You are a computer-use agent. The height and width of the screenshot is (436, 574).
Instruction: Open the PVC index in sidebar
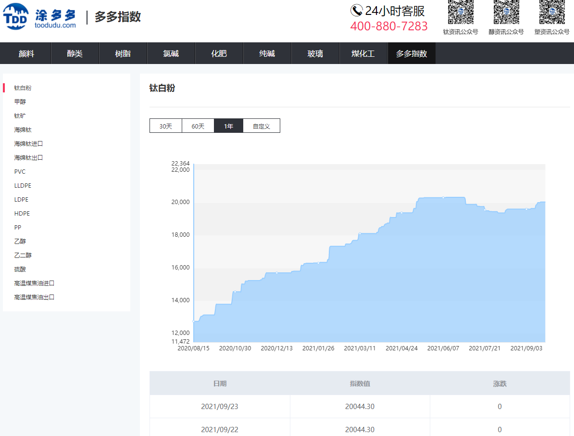pyautogui.click(x=20, y=172)
